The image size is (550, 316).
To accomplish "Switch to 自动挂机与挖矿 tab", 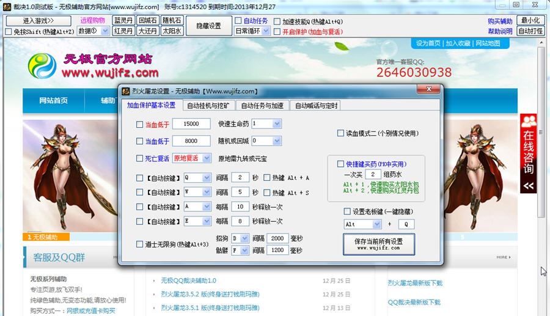I will coord(208,106).
